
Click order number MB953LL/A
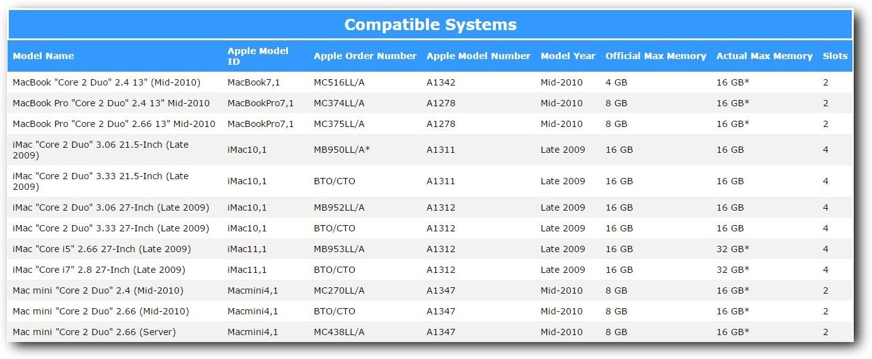pos(339,249)
